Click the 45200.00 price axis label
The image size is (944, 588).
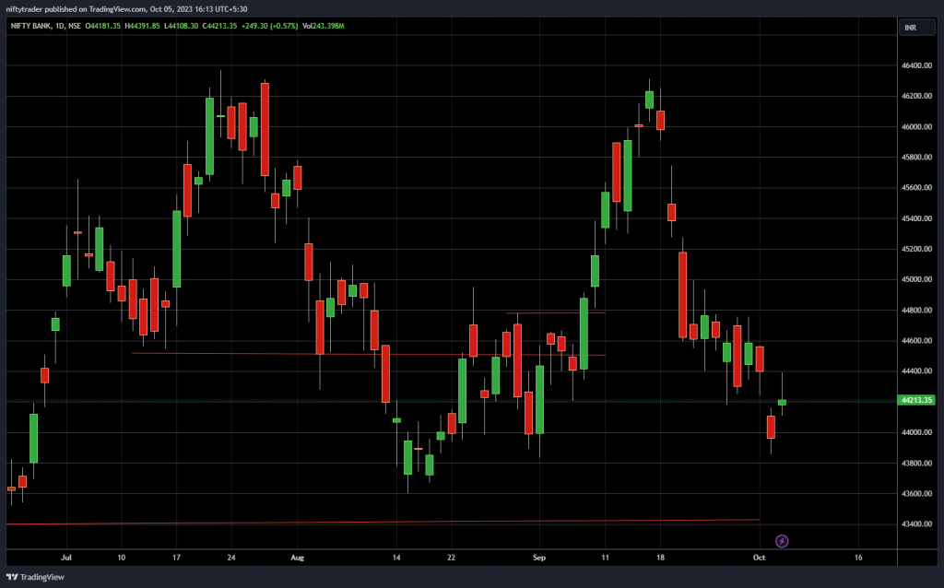[x=916, y=249]
